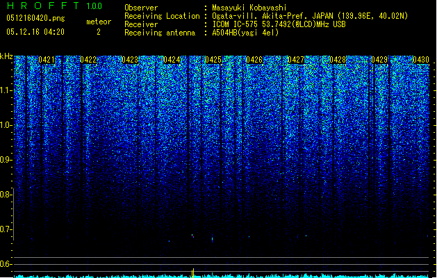Click the 'Receiving antenna' label
437x278 pixels.
point(160,33)
